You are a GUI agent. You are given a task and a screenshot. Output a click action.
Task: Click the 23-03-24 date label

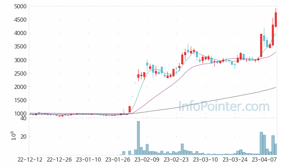click(235, 159)
